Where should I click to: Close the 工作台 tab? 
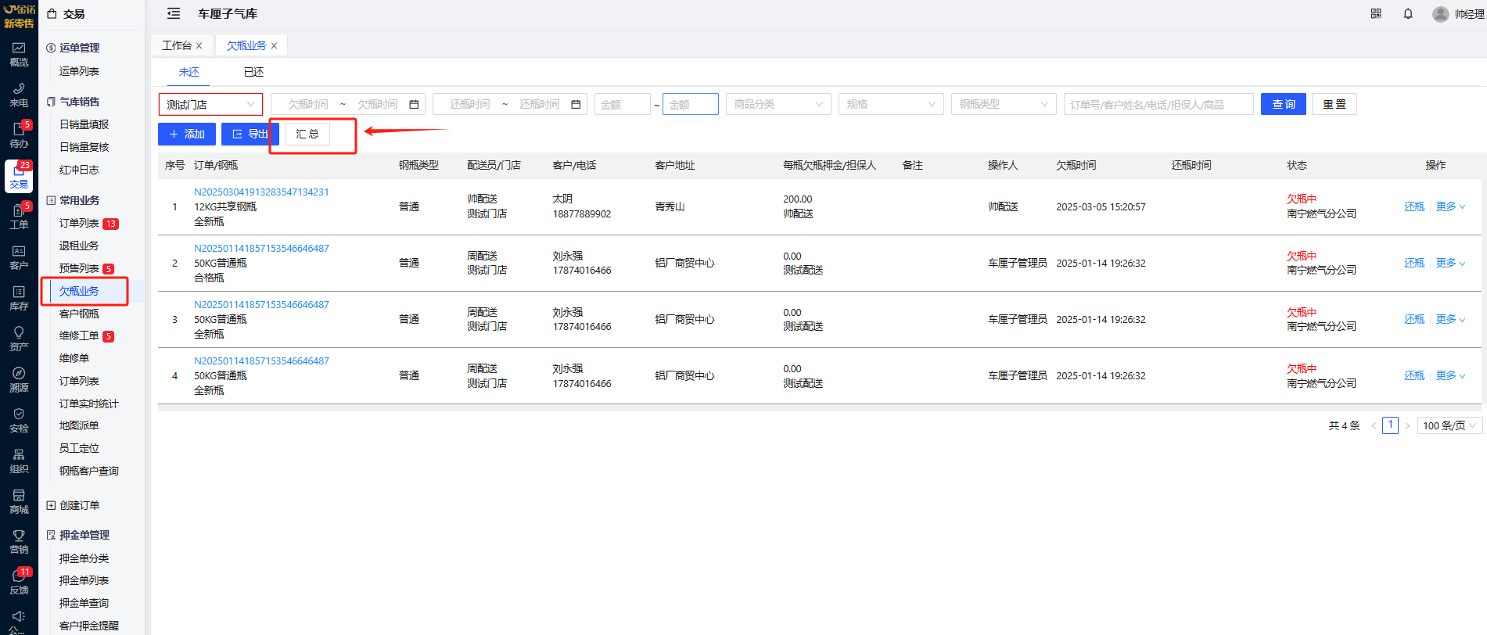199,46
